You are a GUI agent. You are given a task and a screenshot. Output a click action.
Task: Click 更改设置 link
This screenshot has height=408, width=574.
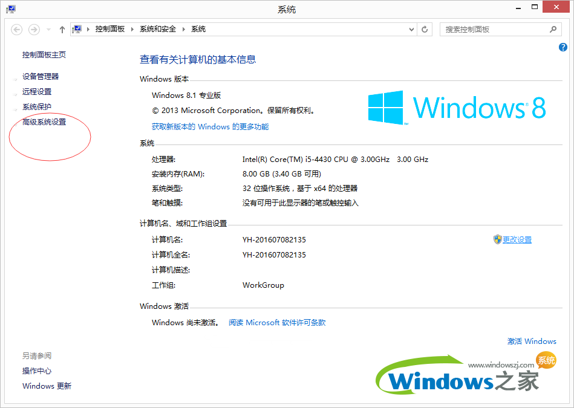(517, 240)
